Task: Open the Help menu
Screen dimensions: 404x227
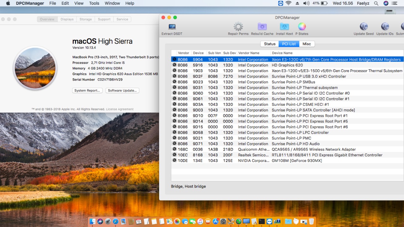Action: 130,3
